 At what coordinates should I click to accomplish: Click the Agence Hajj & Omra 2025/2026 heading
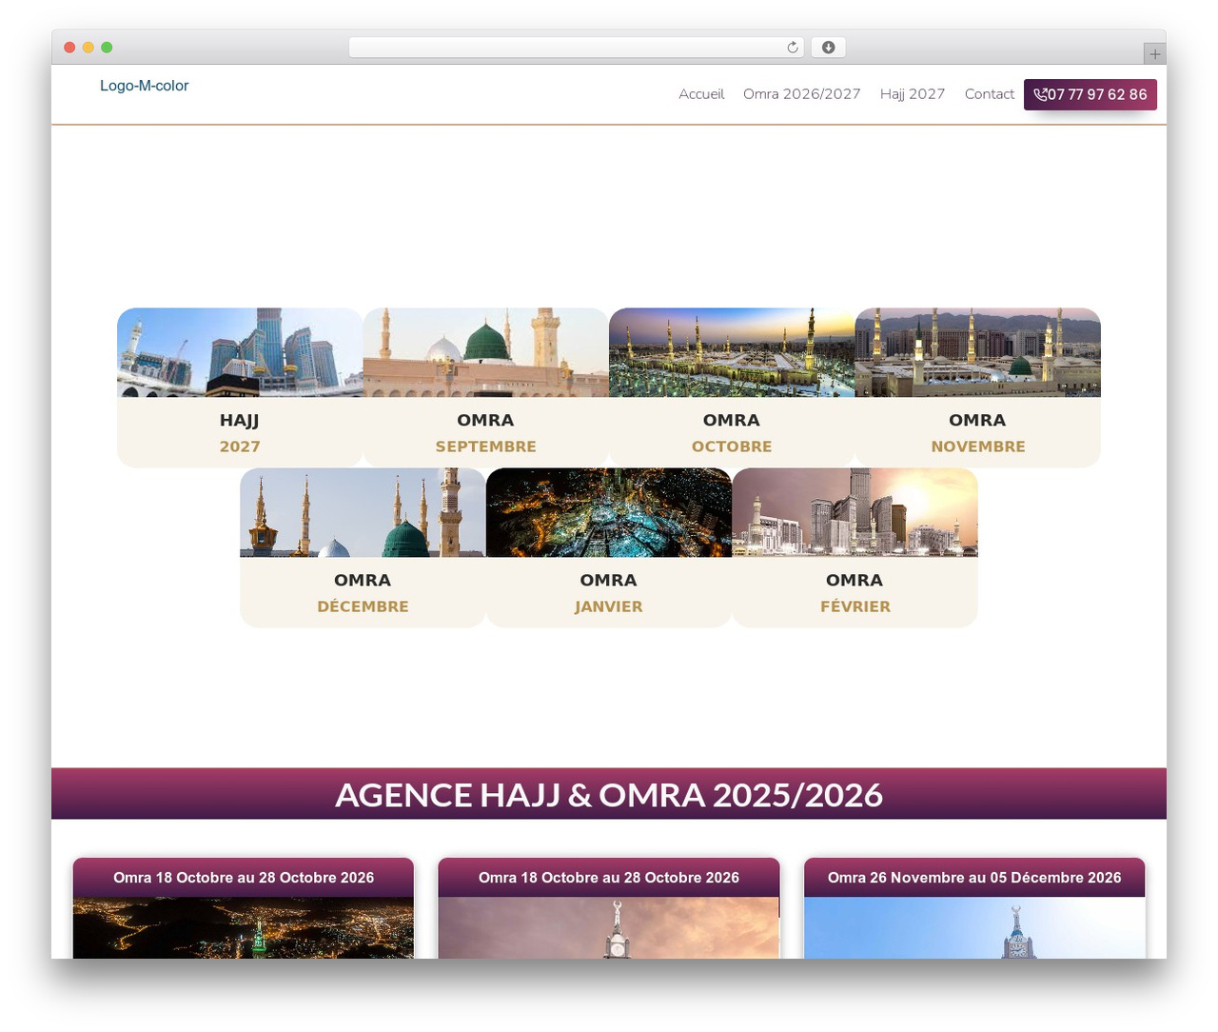[x=609, y=795]
